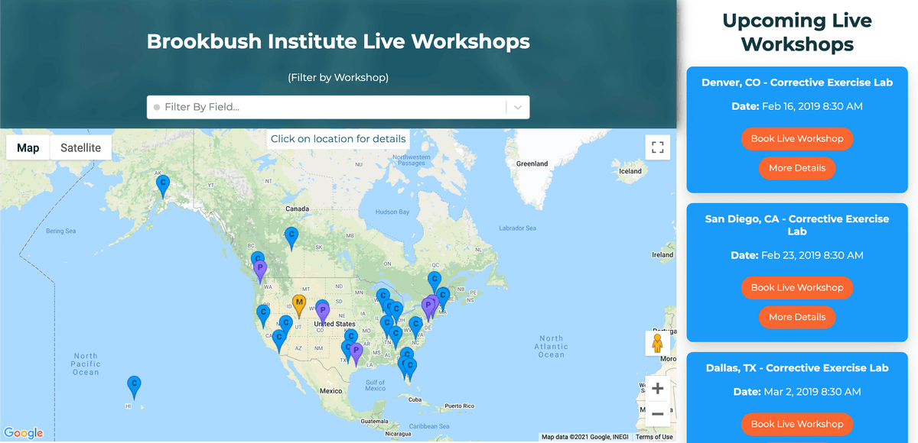Viewport: 918px width, 443px height.
Task: View More Details for San Diego workshop
Action: coord(796,317)
